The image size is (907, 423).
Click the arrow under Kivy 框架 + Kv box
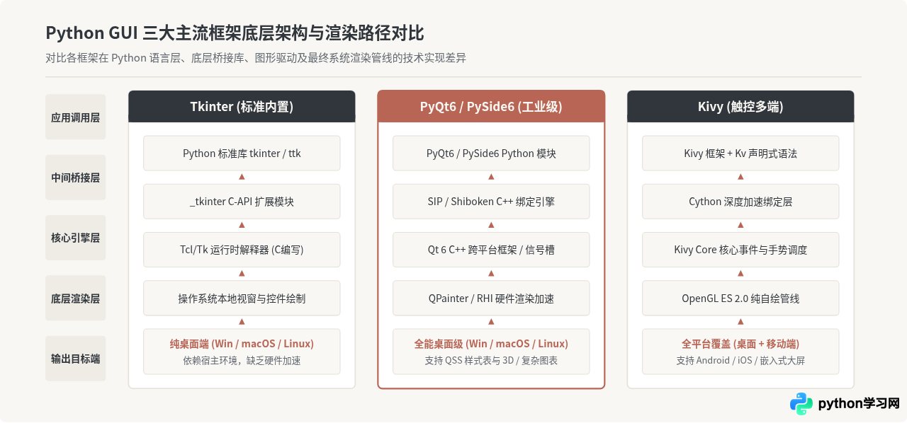point(740,177)
